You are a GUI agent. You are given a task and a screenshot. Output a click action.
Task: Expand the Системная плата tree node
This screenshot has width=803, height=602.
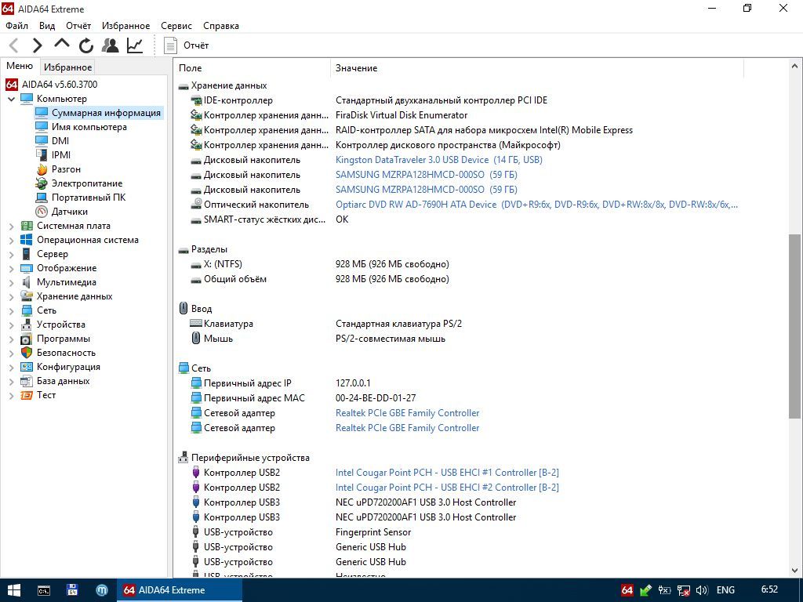tap(11, 226)
